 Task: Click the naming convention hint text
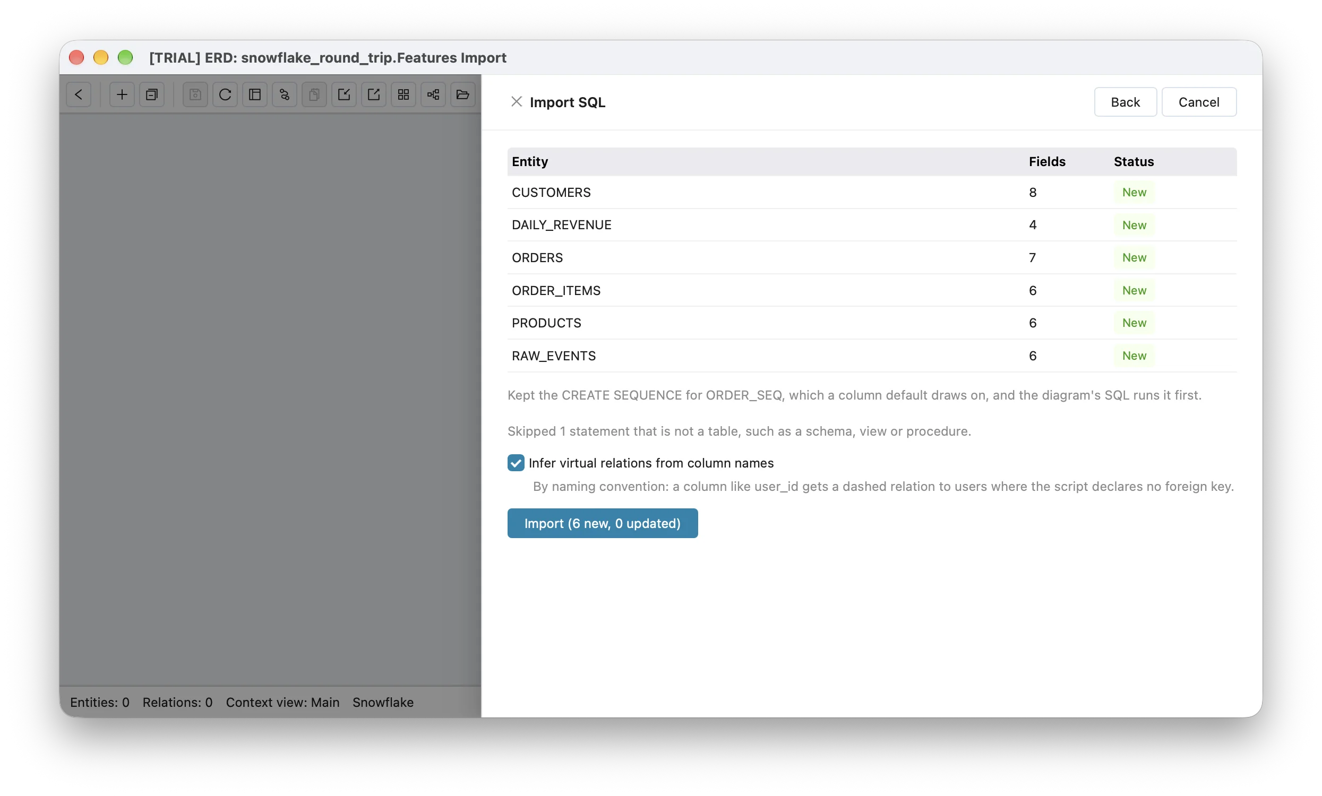coord(883,487)
